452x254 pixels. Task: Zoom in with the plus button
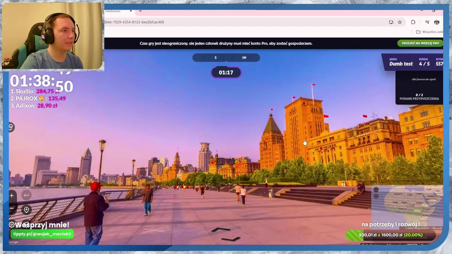point(12,195)
